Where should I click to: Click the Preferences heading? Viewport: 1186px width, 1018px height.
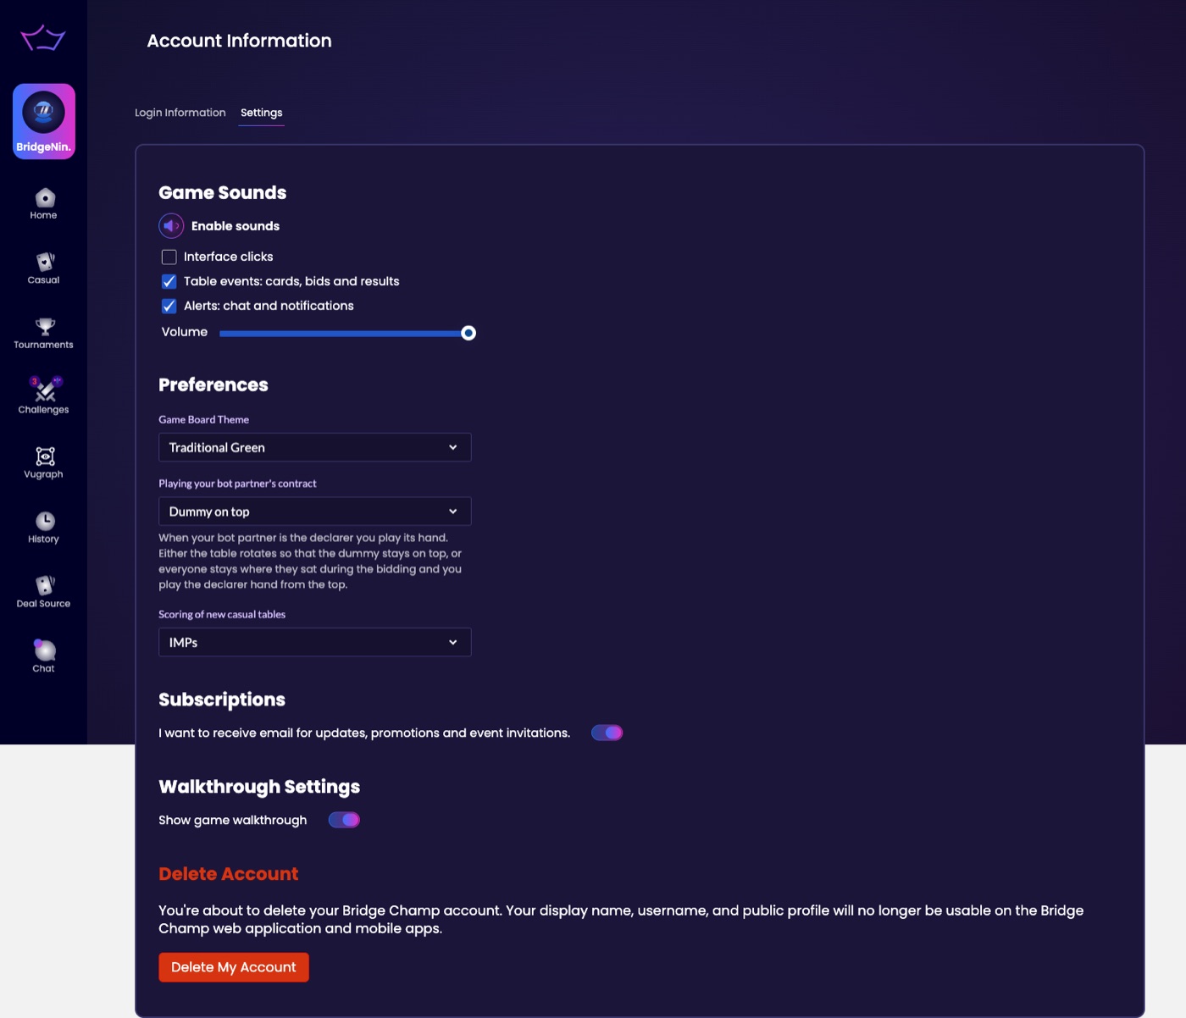pyautogui.click(x=213, y=385)
